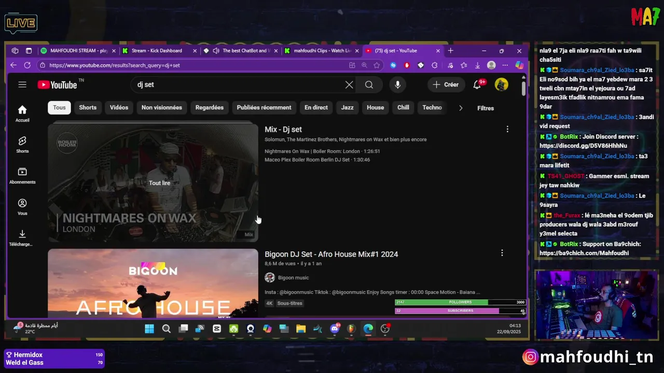The width and height of the screenshot is (664, 373).
Task: Go to Accueil in sidebar
Action: (22, 113)
